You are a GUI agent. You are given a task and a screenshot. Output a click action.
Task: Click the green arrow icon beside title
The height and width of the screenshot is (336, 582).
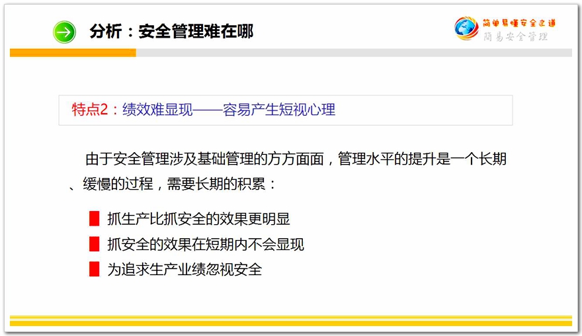pos(64,32)
